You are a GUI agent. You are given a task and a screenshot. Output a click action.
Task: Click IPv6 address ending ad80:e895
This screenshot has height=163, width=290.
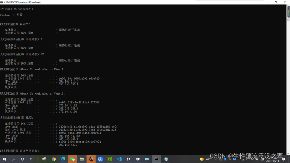88,127
